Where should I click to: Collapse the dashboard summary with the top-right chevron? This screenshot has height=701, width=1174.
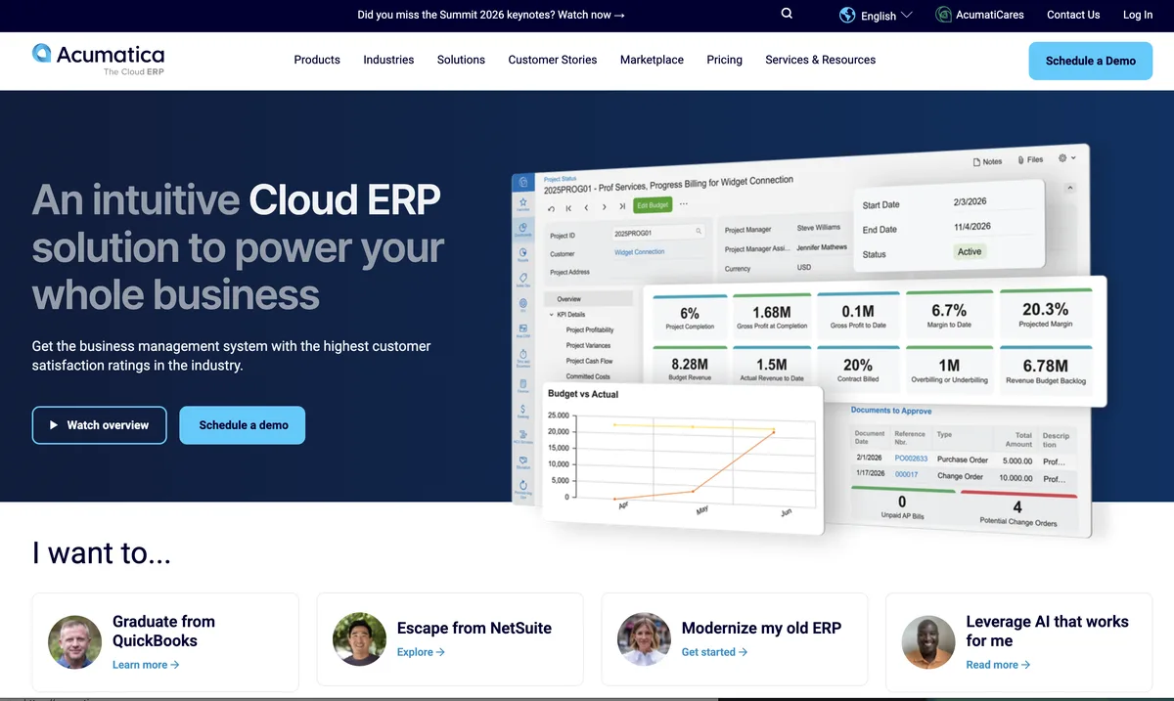click(1069, 187)
